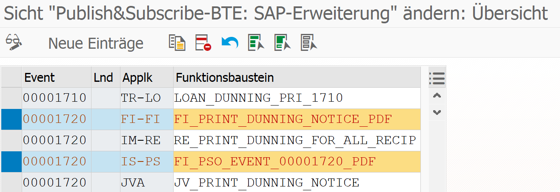This screenshot has height=192, width=560.
Task: Click the JV_PRINT_DUNNING_NOTICE field
Action: [297, 182]
